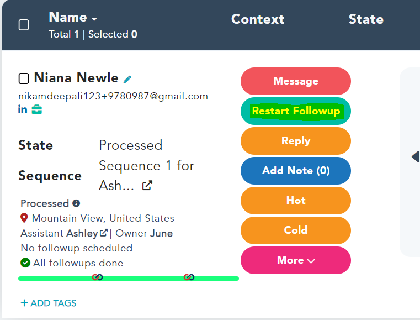Click the second link marker on progress bar
The image size is (420, 320).
point(189,277)
